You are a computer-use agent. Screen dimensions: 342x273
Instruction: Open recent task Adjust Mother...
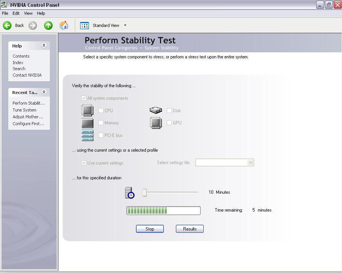point(28,117)
